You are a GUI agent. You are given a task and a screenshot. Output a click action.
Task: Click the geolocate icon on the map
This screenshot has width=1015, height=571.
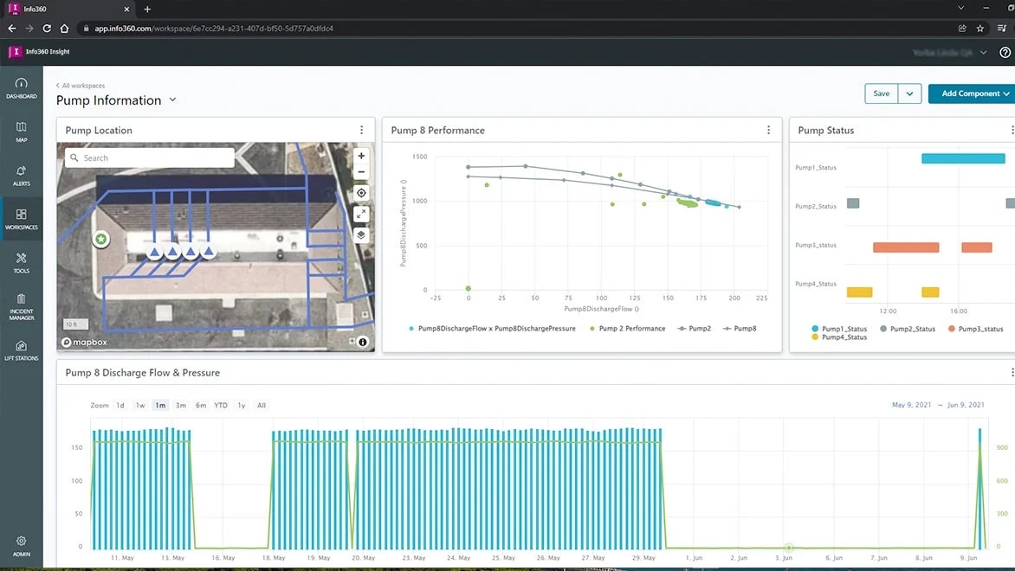pos(360,193)
